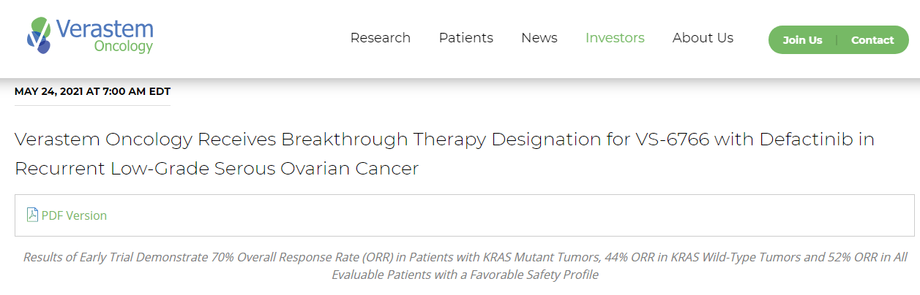Click the Verastem wordmark text

pos(104,28)
